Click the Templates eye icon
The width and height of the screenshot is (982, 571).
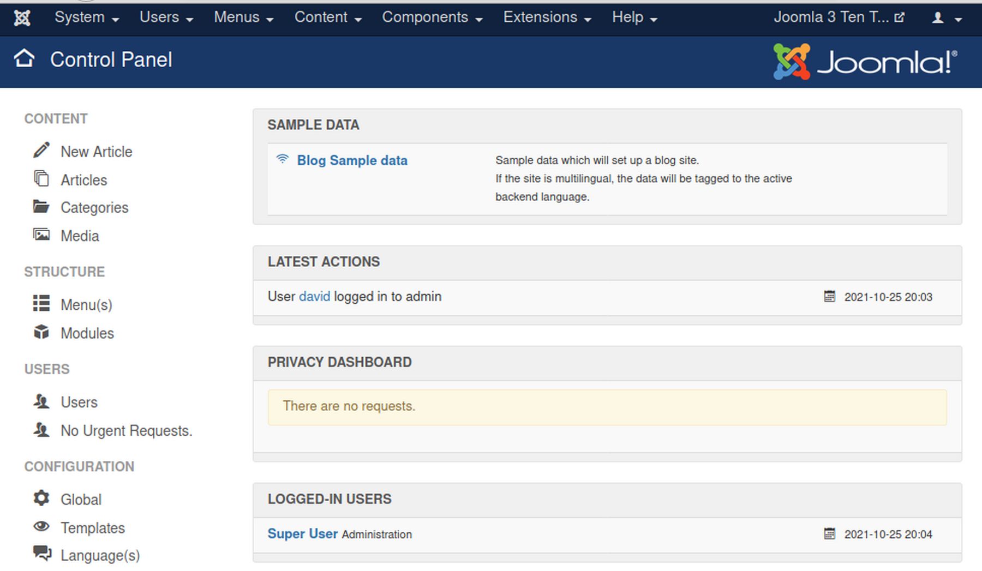[x=41, y=526]
